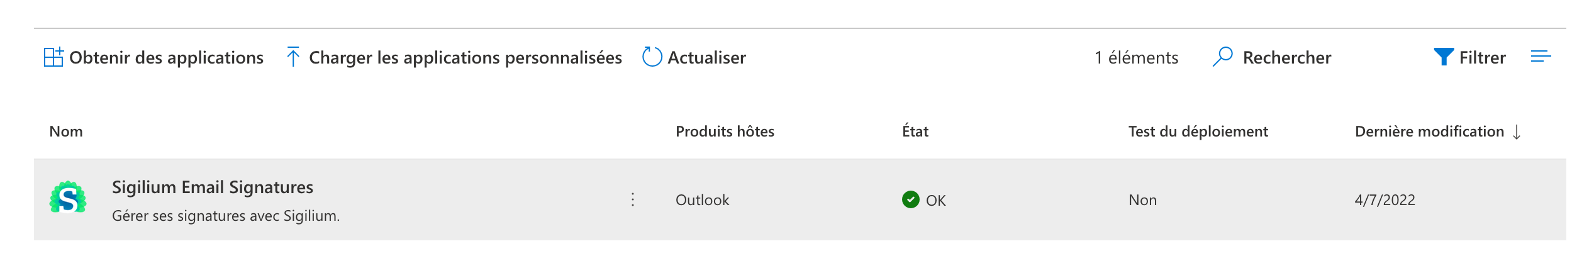
Task: Click the upload arrow icon
Action: coord(293,57)
